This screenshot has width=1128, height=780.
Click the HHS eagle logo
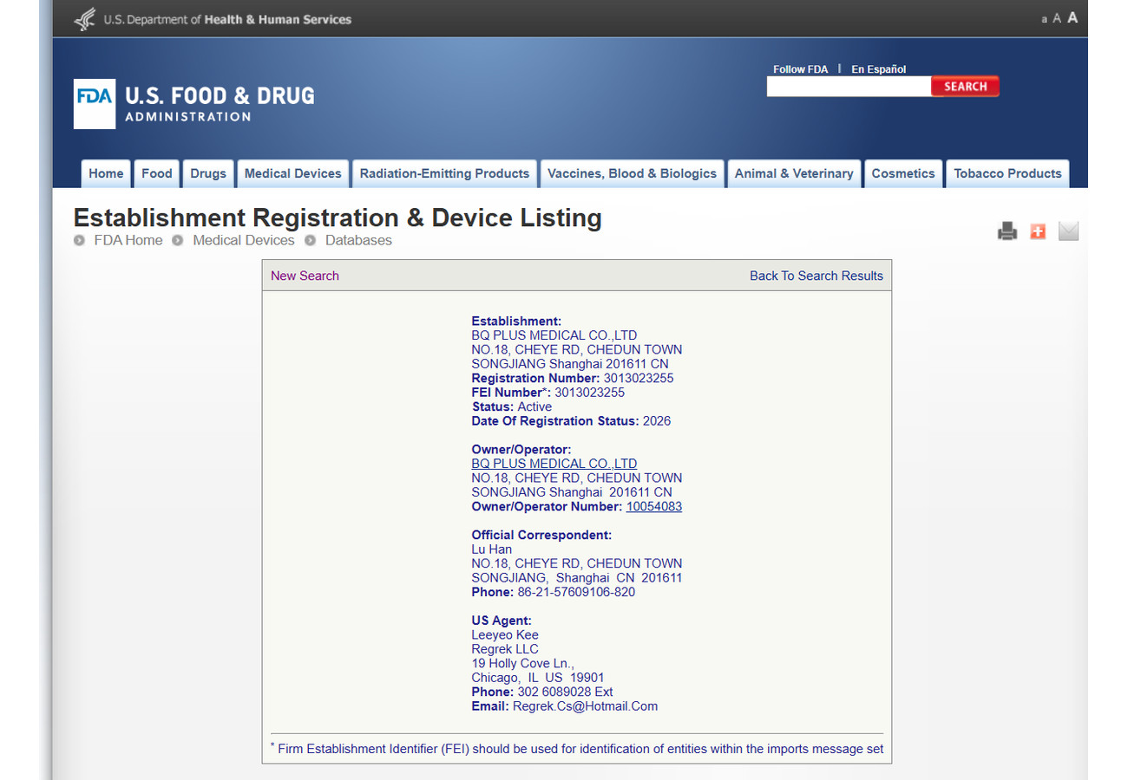[x=84, y=19]
